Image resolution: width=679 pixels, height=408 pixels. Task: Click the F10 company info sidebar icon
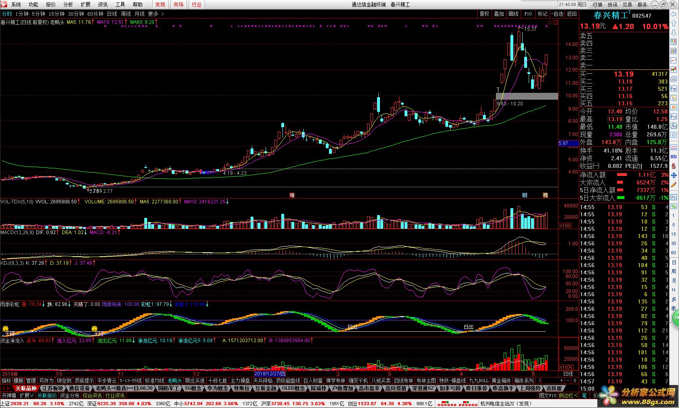pos(674,89)
